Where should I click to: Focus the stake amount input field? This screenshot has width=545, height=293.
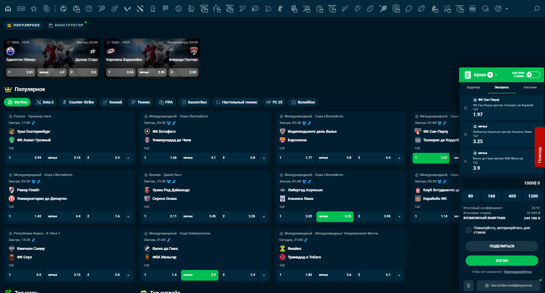(502, 183)
